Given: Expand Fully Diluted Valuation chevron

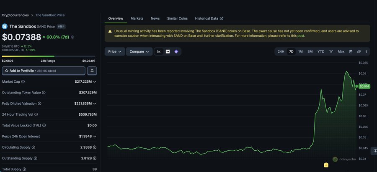Looking at the screenshot, I should click(95, 104).
